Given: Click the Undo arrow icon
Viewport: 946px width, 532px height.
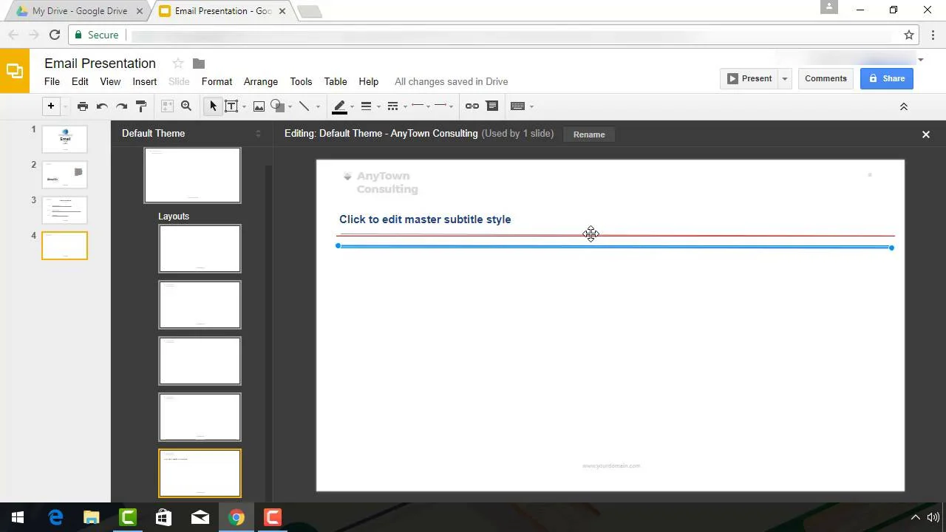Looking at the screenshot, I should 102,106.
